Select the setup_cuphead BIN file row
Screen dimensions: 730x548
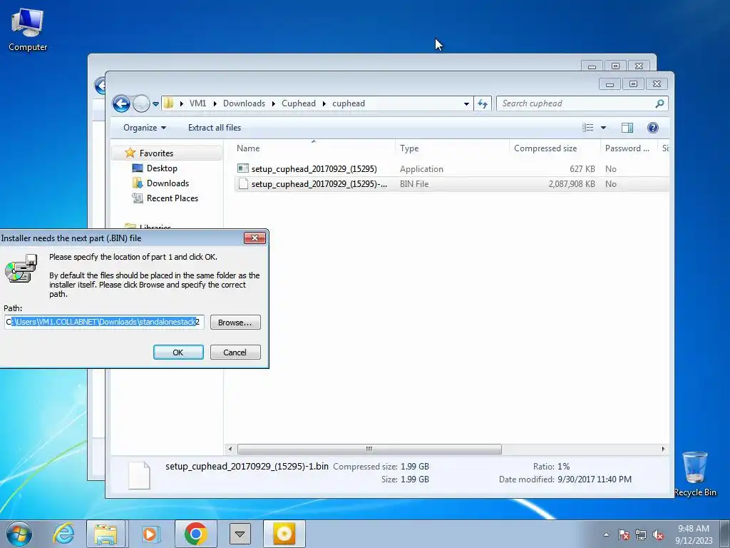tap(451, 184)
